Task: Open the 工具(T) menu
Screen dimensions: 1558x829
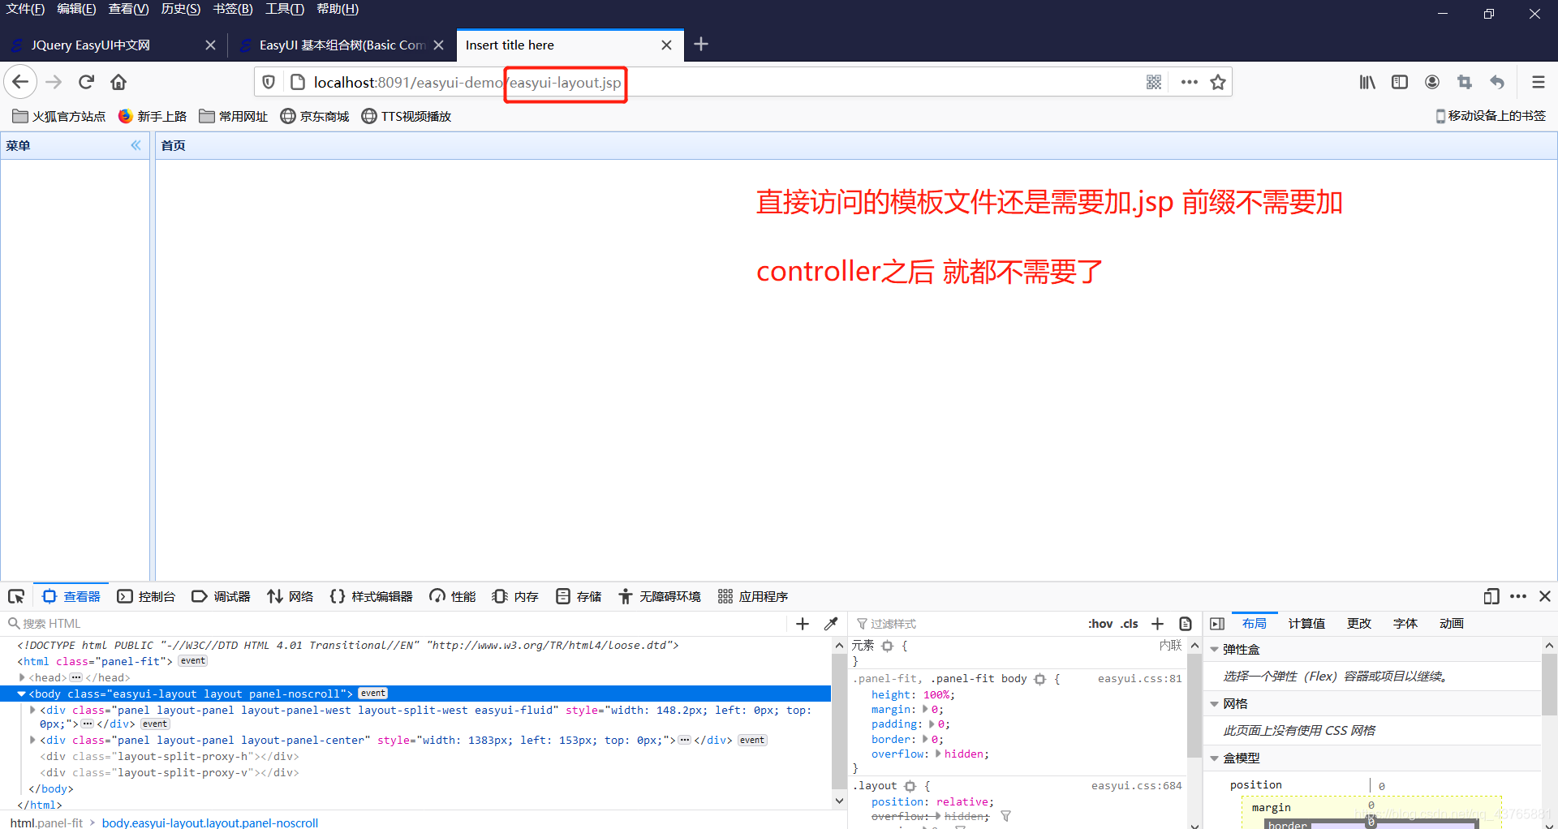Action: click(x=285, y=9)
